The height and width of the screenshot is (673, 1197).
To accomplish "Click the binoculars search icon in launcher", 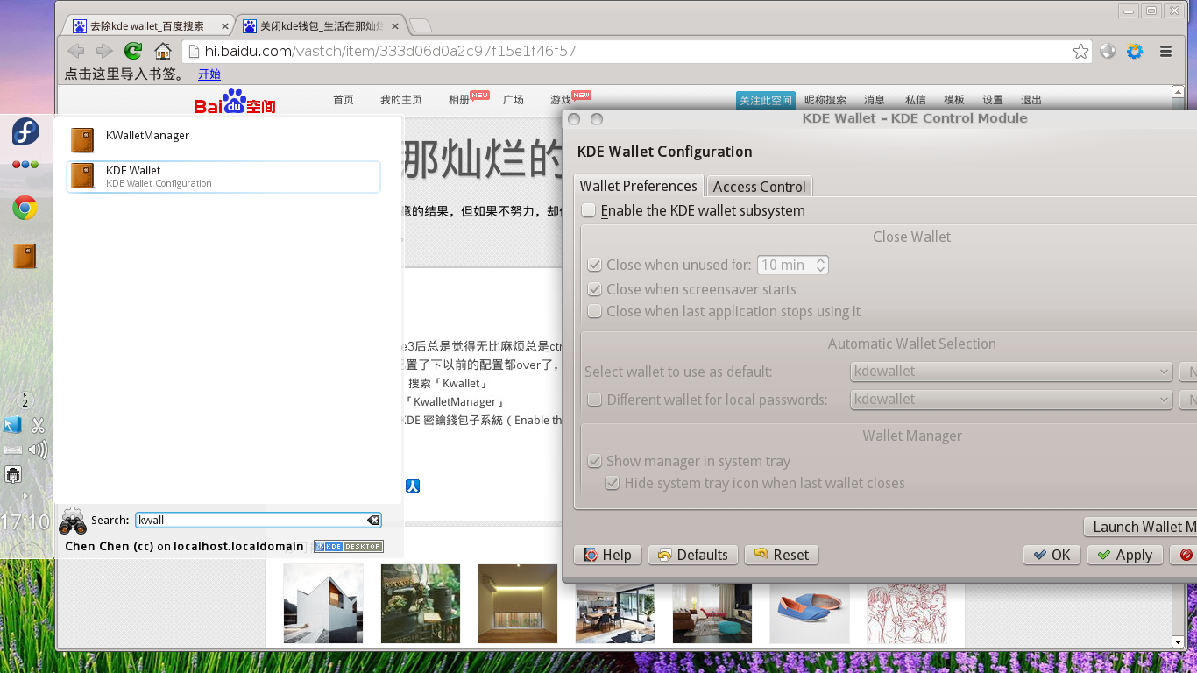I will pos(73,521).
